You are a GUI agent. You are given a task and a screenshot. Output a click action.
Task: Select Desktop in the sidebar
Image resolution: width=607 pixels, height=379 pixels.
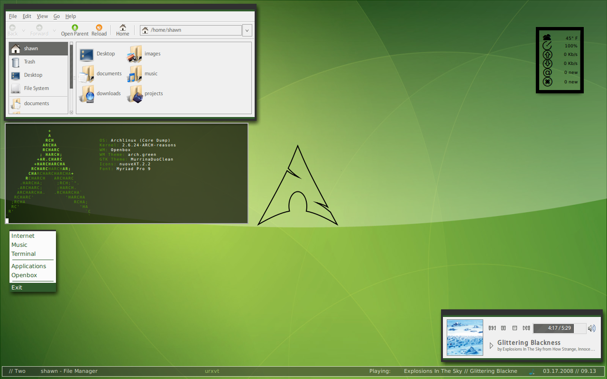pyautogui.click(x=38, y=75)
